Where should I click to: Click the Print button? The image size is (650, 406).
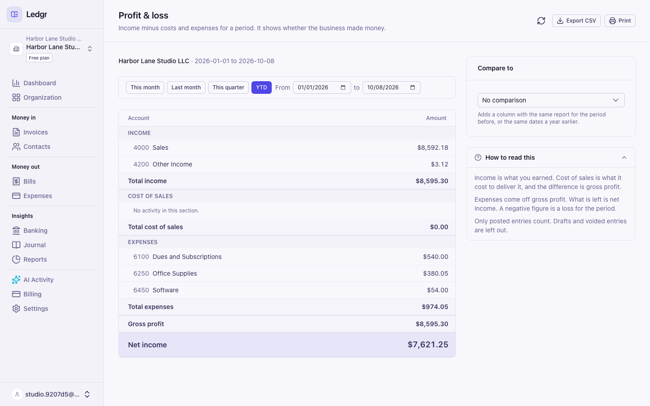pos(620,21)
